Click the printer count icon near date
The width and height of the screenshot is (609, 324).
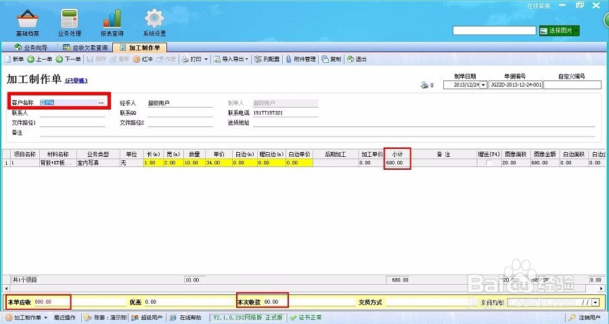(424, 85)
